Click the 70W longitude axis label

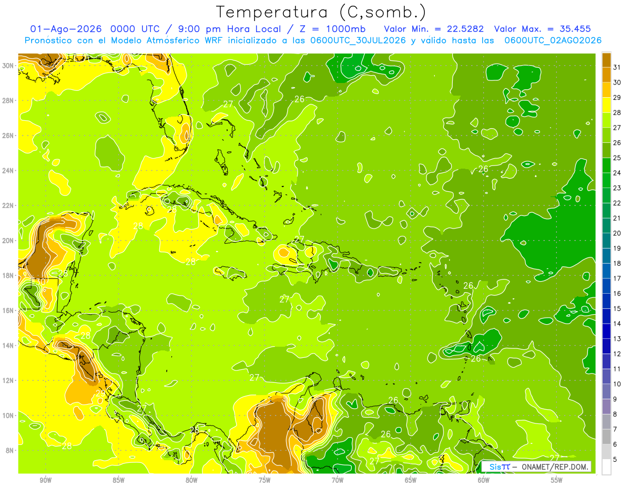coord(338,481)
